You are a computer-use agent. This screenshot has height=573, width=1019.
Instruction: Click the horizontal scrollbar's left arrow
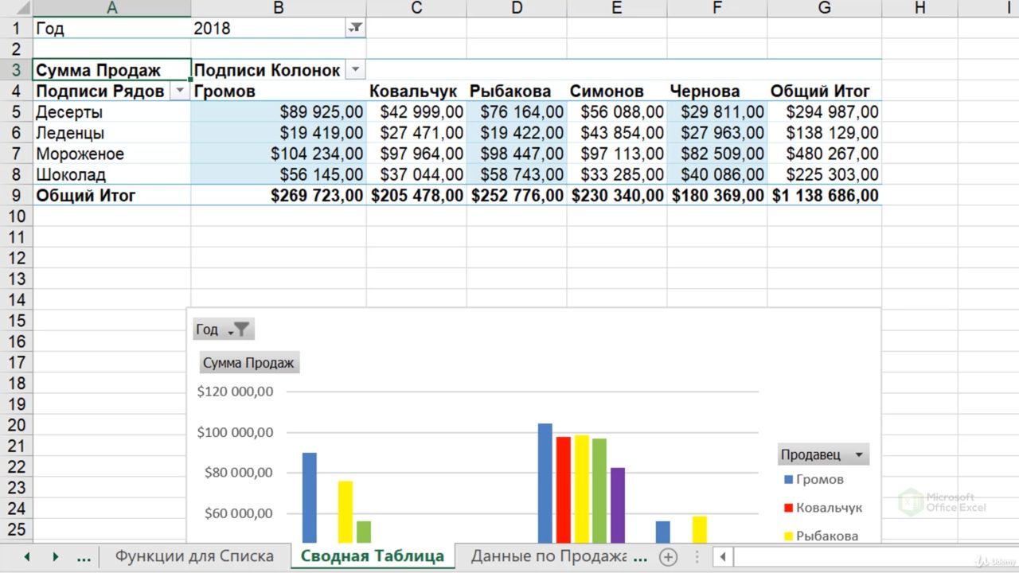(x=723, y=556)
